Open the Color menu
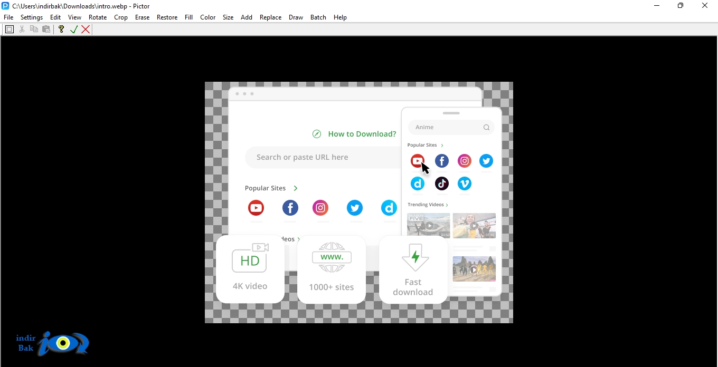Screen dimensions: 718x367 coord(208,17)
